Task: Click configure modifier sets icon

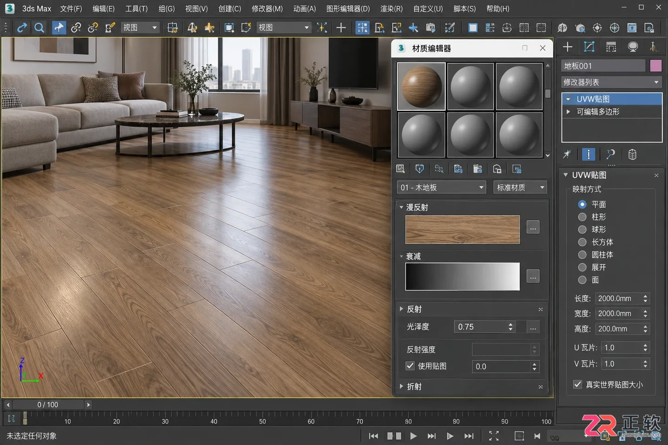Action: point(632,154)
